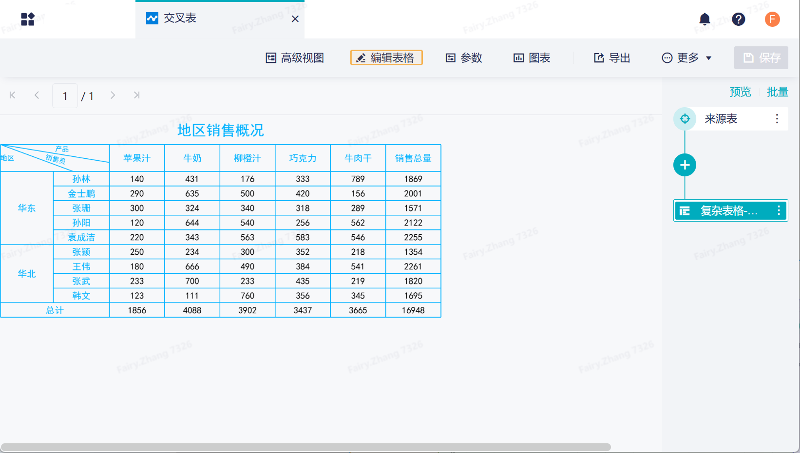Viewport: 800px width, 453px height.
Task: Open the 图表 chart option
Action: click(532, 58)
